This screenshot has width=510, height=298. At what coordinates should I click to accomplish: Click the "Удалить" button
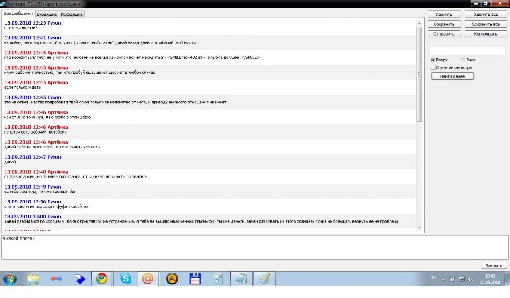tap(444, 14)
